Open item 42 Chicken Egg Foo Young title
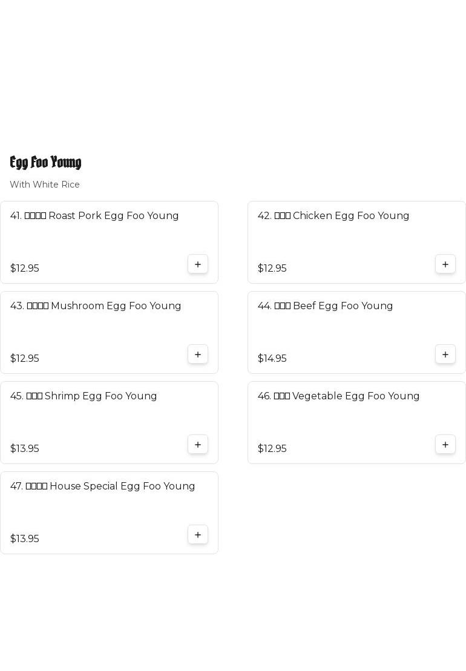 [333, 216]
